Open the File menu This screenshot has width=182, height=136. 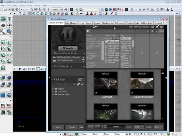click(3, 5)
